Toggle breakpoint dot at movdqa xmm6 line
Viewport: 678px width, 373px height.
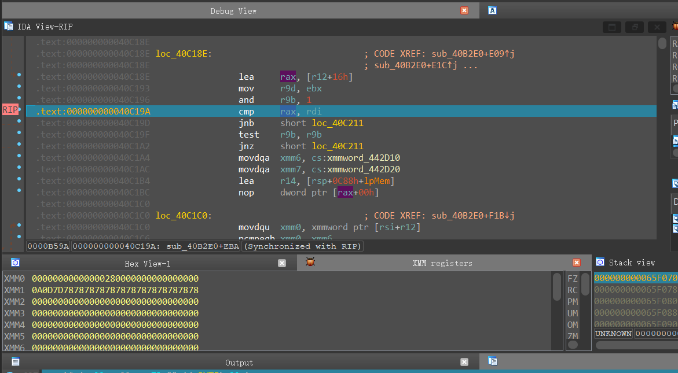[x=19, y=156]
